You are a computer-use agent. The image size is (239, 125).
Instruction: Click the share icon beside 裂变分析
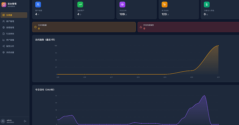point(3,46)
